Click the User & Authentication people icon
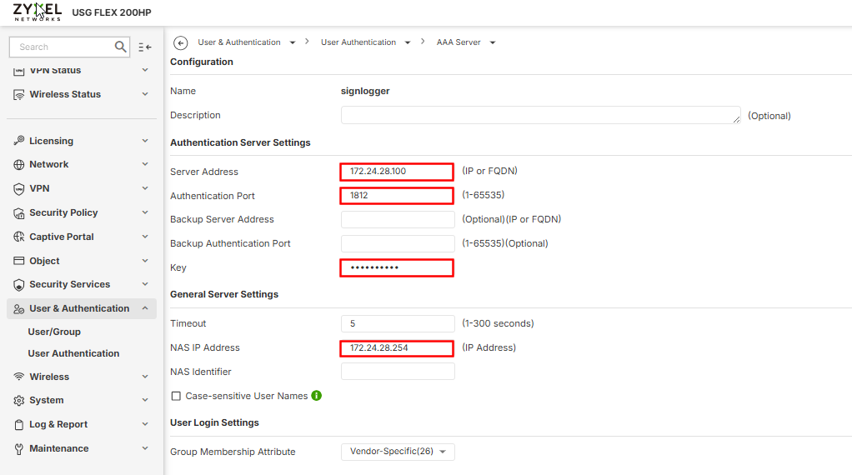Viewport: 852px width, 475px height. click(19, 309)
